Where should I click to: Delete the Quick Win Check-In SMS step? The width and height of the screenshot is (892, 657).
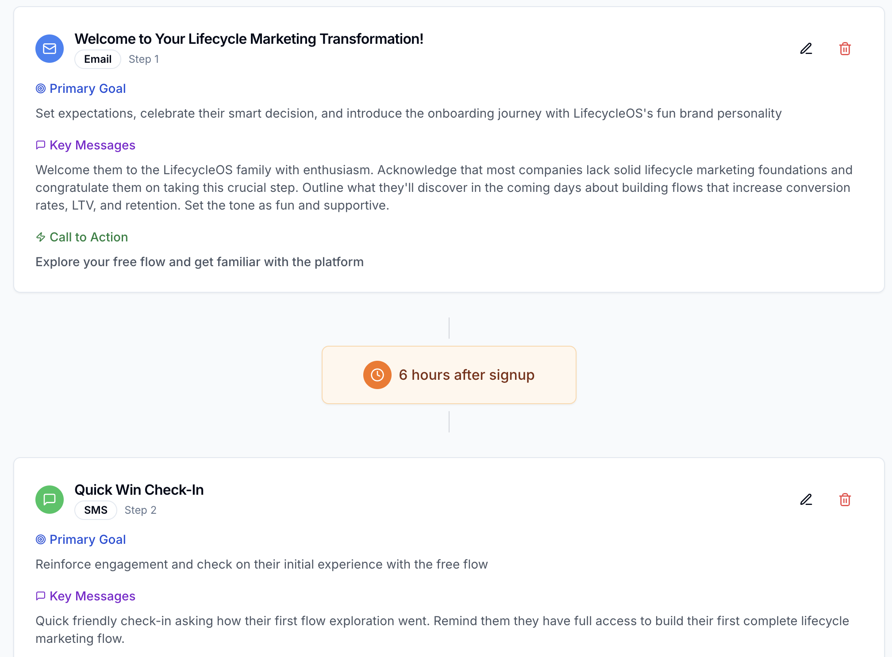pyautogui.click(x=845, y=500)
